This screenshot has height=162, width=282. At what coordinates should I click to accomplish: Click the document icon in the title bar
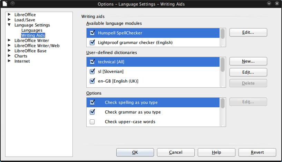tap(4, 4)
